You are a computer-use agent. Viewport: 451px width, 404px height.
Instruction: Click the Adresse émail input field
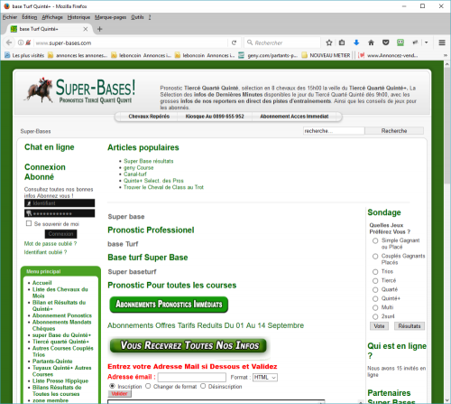point(192,377)
